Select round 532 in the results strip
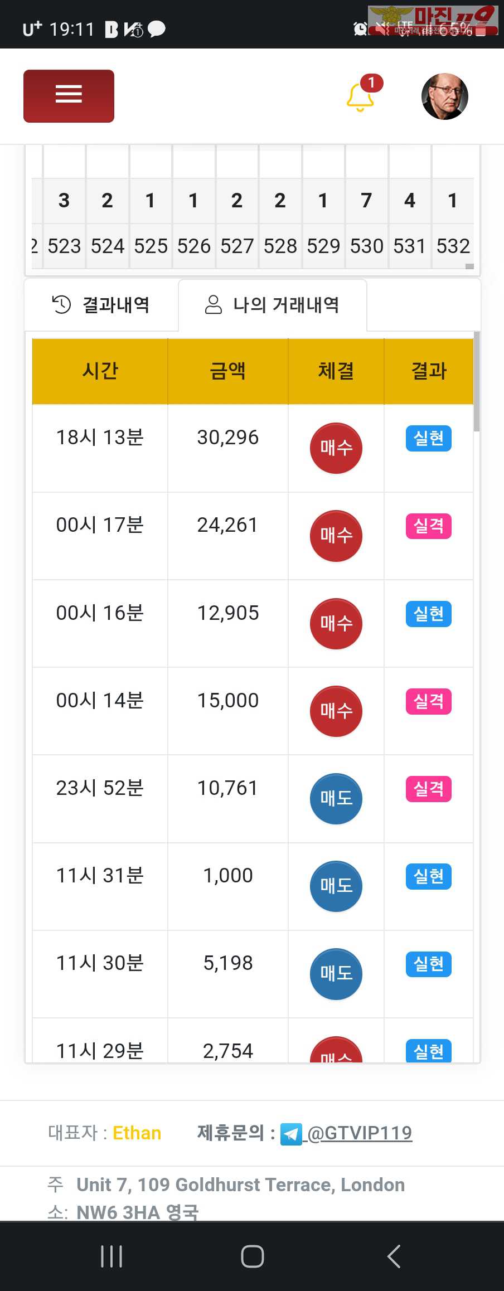This screenshot has width=504, height=1291. [453, 246]
